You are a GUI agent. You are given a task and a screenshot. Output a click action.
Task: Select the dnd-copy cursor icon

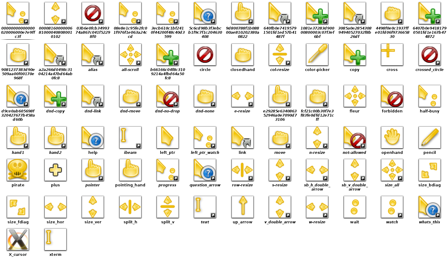56,96
